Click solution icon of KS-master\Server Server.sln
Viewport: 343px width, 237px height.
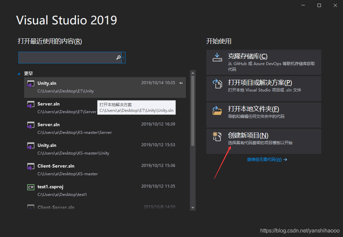point(30,125)
